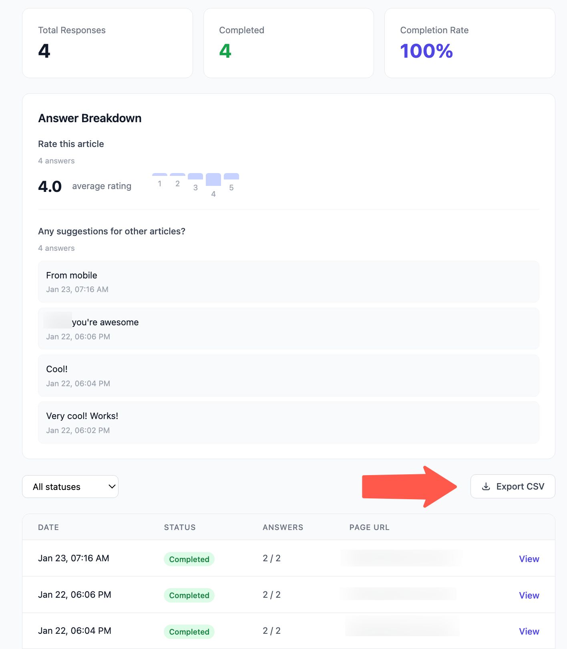The image size is (567, 649).
Task: Click the 'From mobile' answer
Action: (x=289, y=282)
